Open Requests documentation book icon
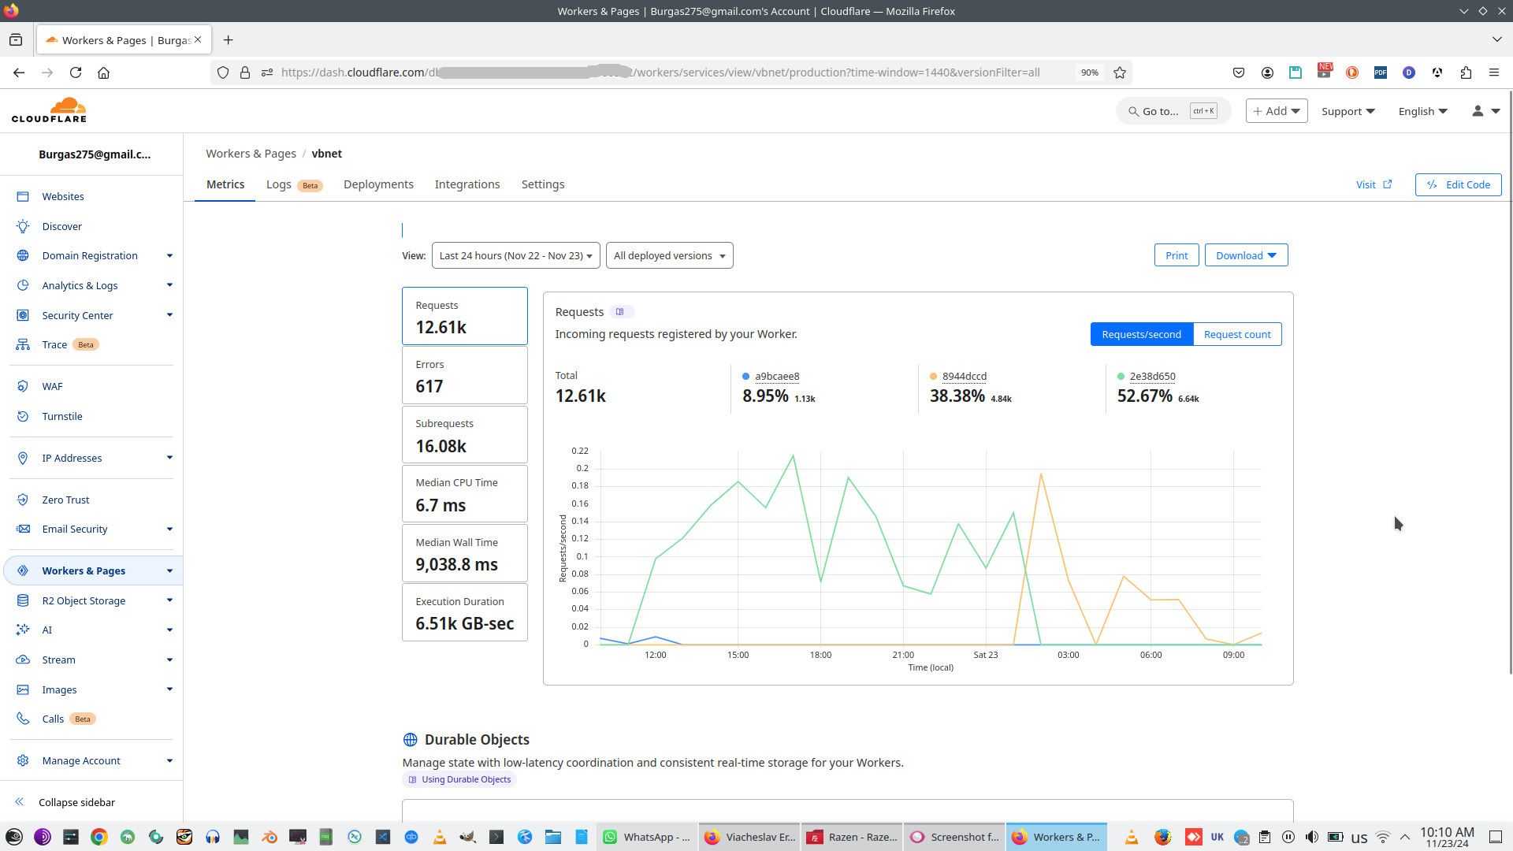Image resolution: width=1513 pixels, height=851 pixels. coord(620,312)
